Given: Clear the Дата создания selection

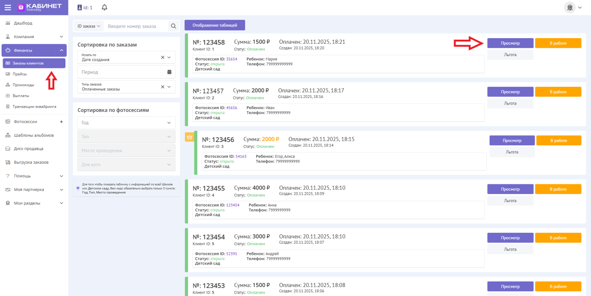Looking at the screenshot, I should point(162,58).
